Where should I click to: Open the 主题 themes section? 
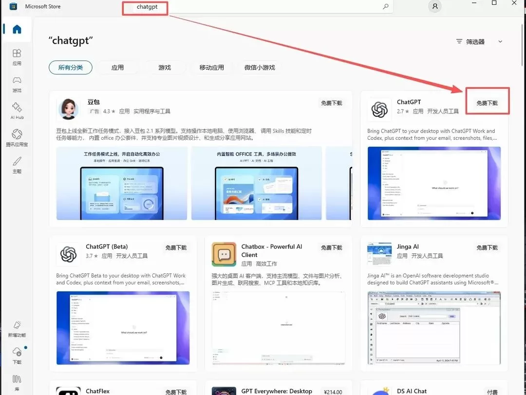[17, 165]
